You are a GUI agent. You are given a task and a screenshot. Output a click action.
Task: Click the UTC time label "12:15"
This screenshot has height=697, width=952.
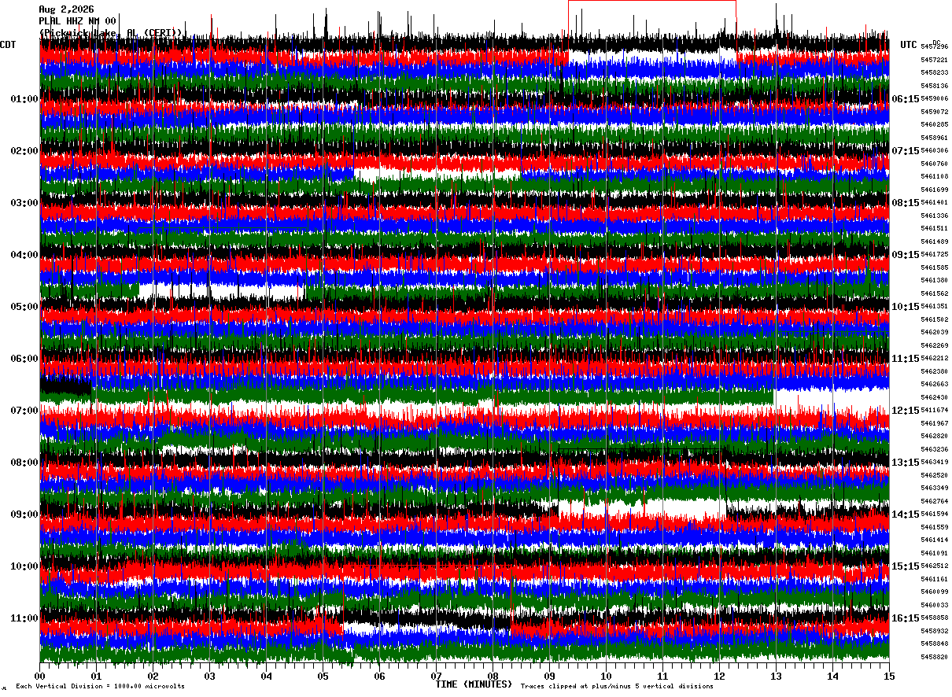pyautogui.click(x=906, y=411)
